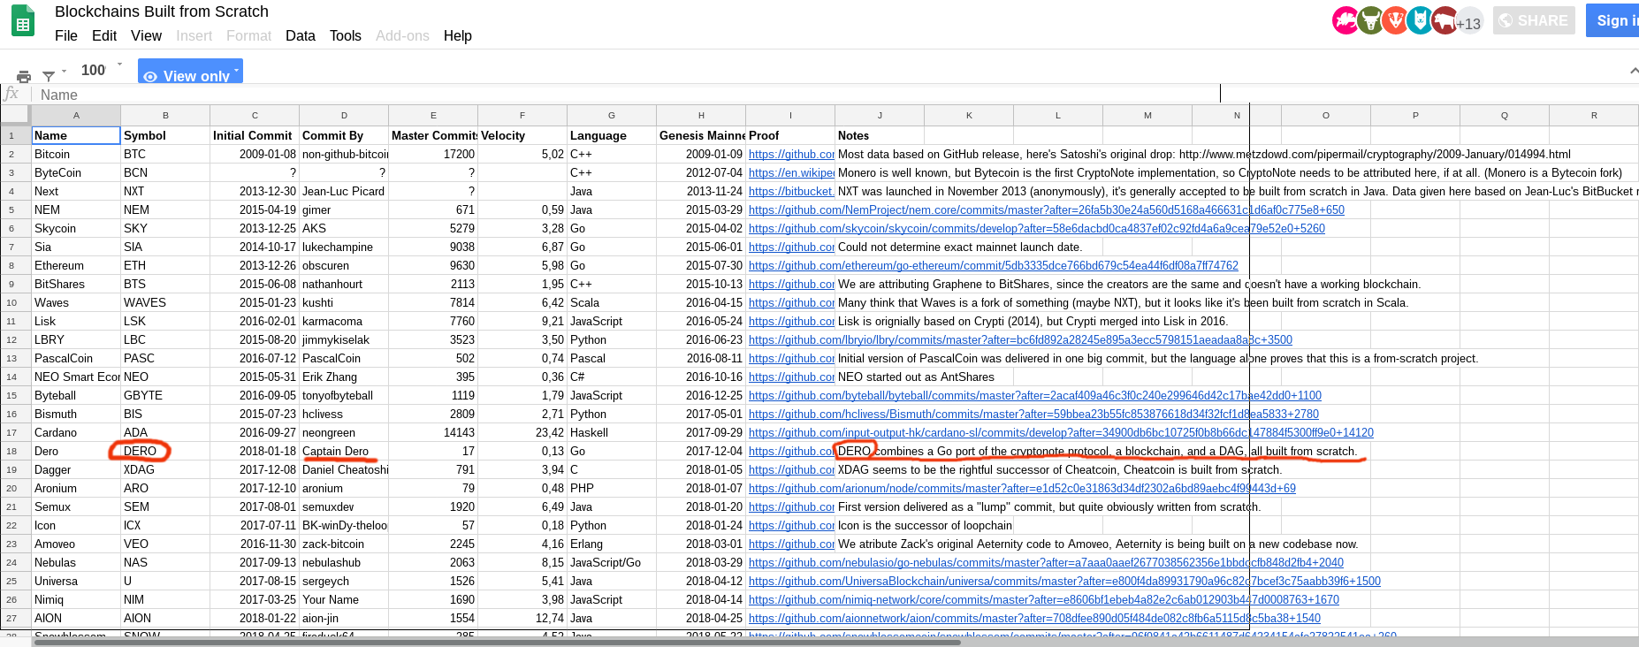Open the arionum/node commits link
1639x647 pixels.
pos(1022,488)
